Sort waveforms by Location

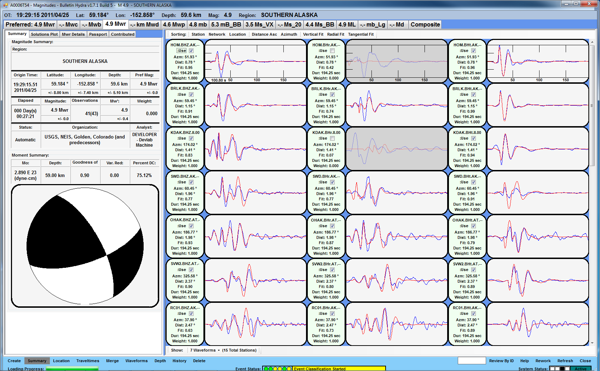237,34
